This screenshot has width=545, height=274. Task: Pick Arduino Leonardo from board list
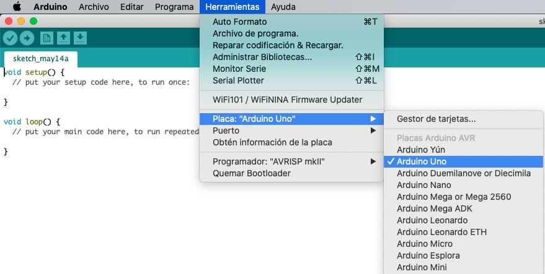pos(432,220)
